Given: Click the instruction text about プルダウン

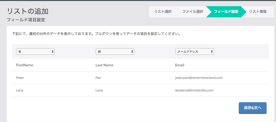Looking at the screenshot, I should [96, 34].
